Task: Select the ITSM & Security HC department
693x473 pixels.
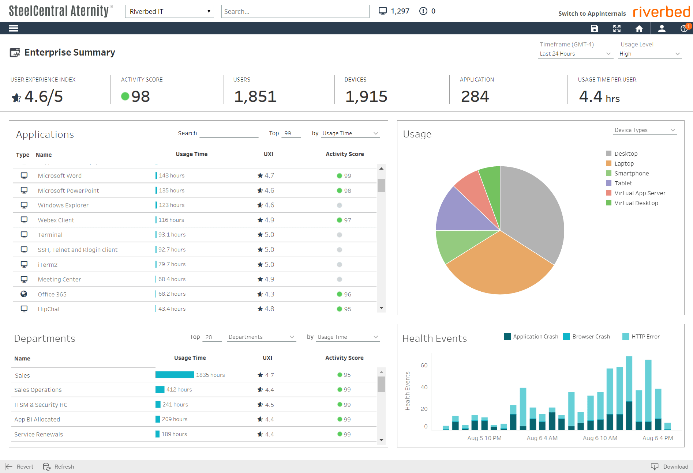Action: click(41, 405)
